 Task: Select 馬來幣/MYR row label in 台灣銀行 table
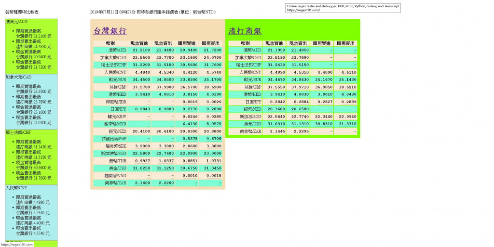pyautogui.click(x=115, y=124)
